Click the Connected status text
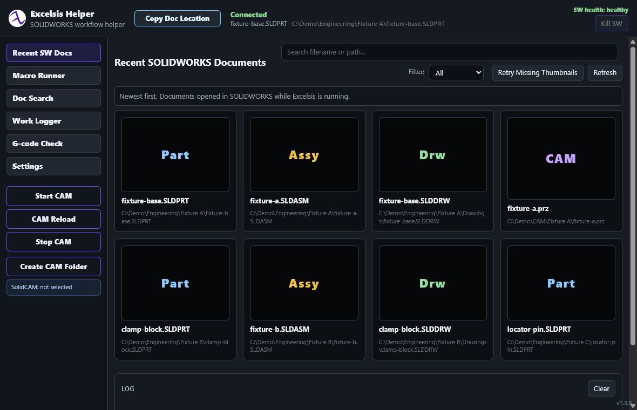The height and width of the screenshot is (410, 637). [x=249, y=15]
